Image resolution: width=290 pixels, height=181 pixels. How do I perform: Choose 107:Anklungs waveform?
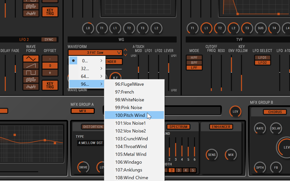[134, 170]
